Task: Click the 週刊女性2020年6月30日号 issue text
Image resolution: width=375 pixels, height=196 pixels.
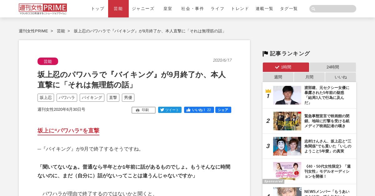Action: pos(61,110)
